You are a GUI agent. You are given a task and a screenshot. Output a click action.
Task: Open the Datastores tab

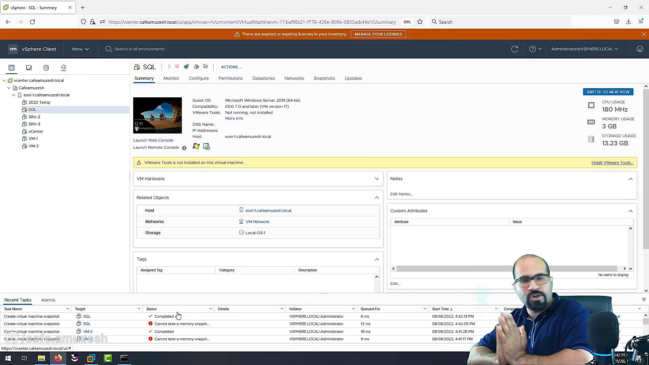pyautogui.click(x=263, y=78)
